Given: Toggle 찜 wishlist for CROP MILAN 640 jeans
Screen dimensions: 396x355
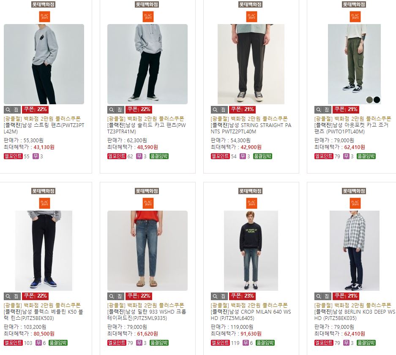Looking at the screenshot, I should [223, 296].
